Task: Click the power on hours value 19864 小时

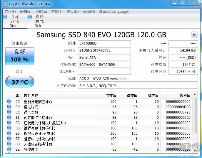Action: 183,72
